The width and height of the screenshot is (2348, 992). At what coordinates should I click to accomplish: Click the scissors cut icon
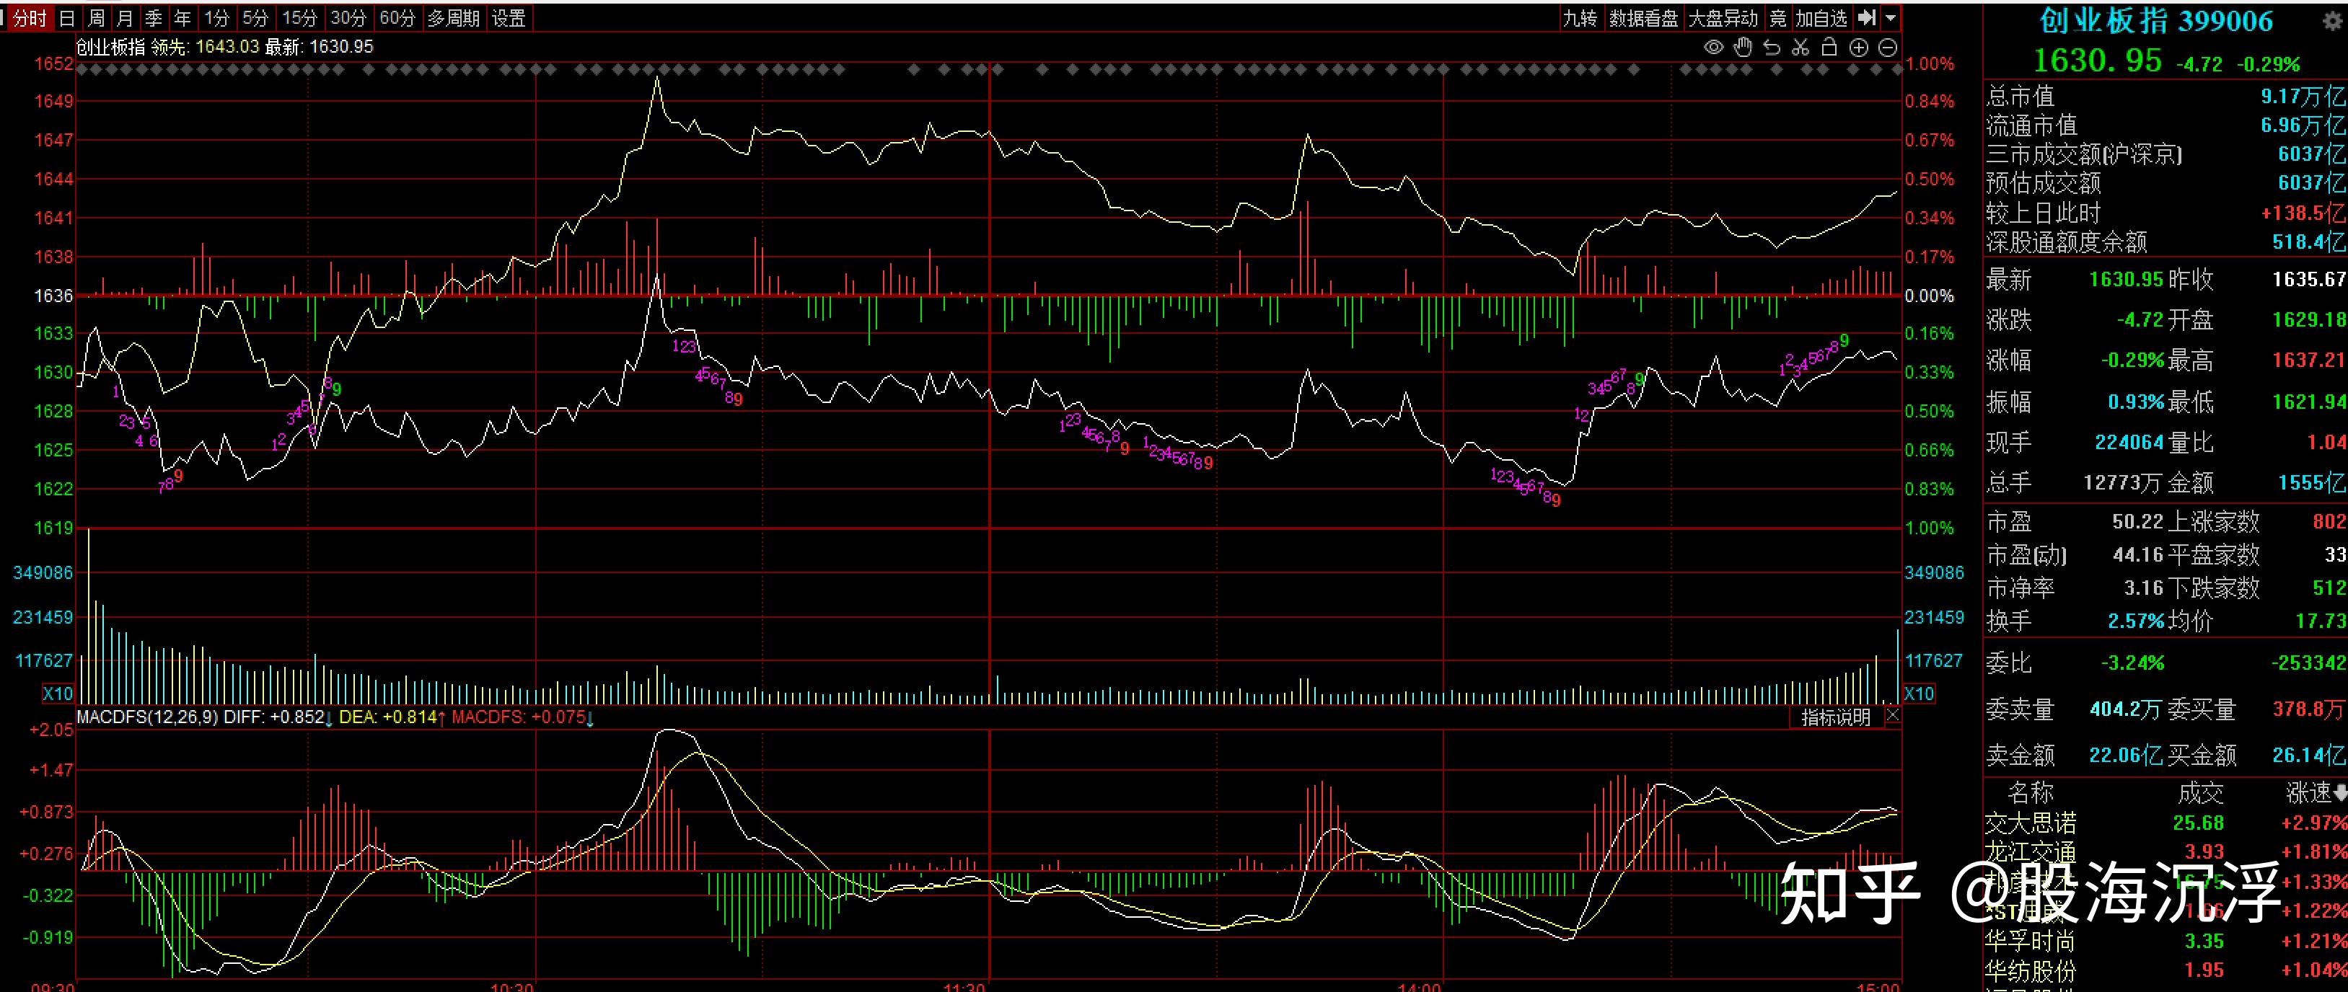point(1800,48)
